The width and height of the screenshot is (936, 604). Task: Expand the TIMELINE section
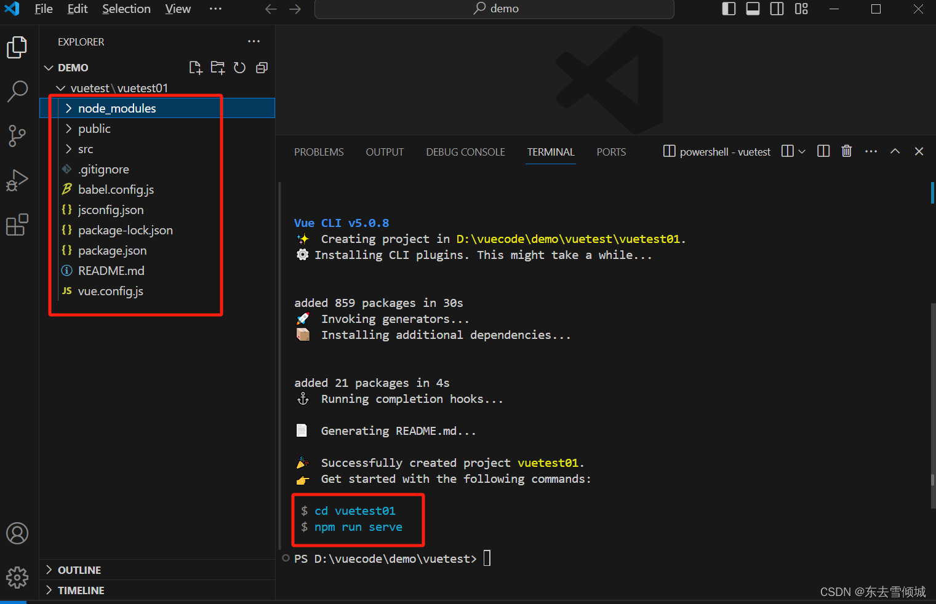(158, 590)
